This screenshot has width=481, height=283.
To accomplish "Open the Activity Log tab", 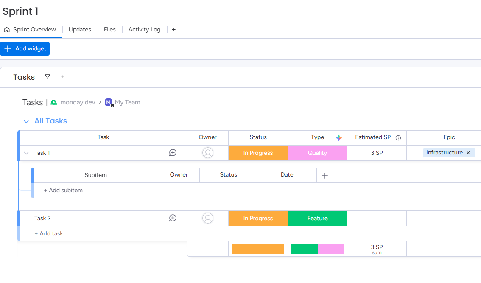I will click(x=144, y=29).
